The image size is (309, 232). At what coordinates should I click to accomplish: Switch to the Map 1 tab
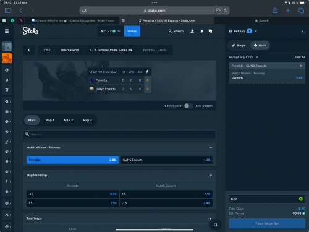coord(49,120)
